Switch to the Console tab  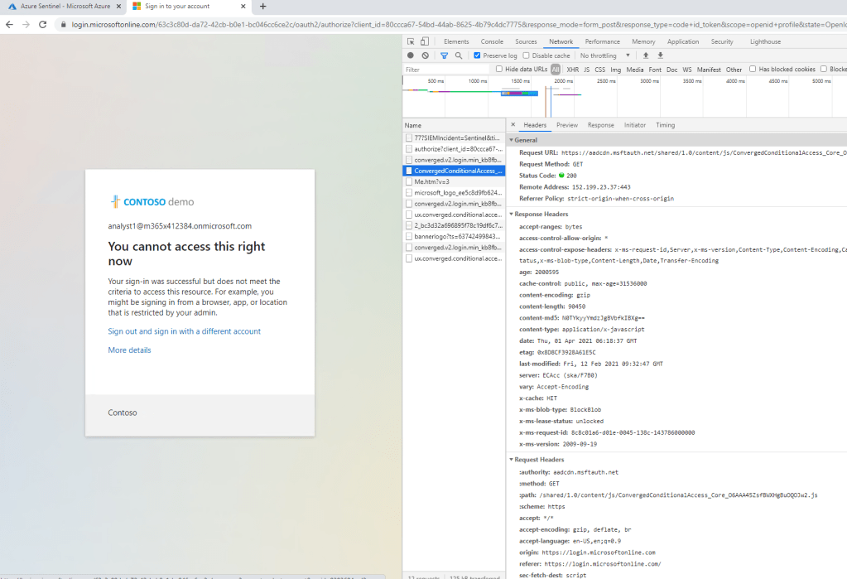492,41
